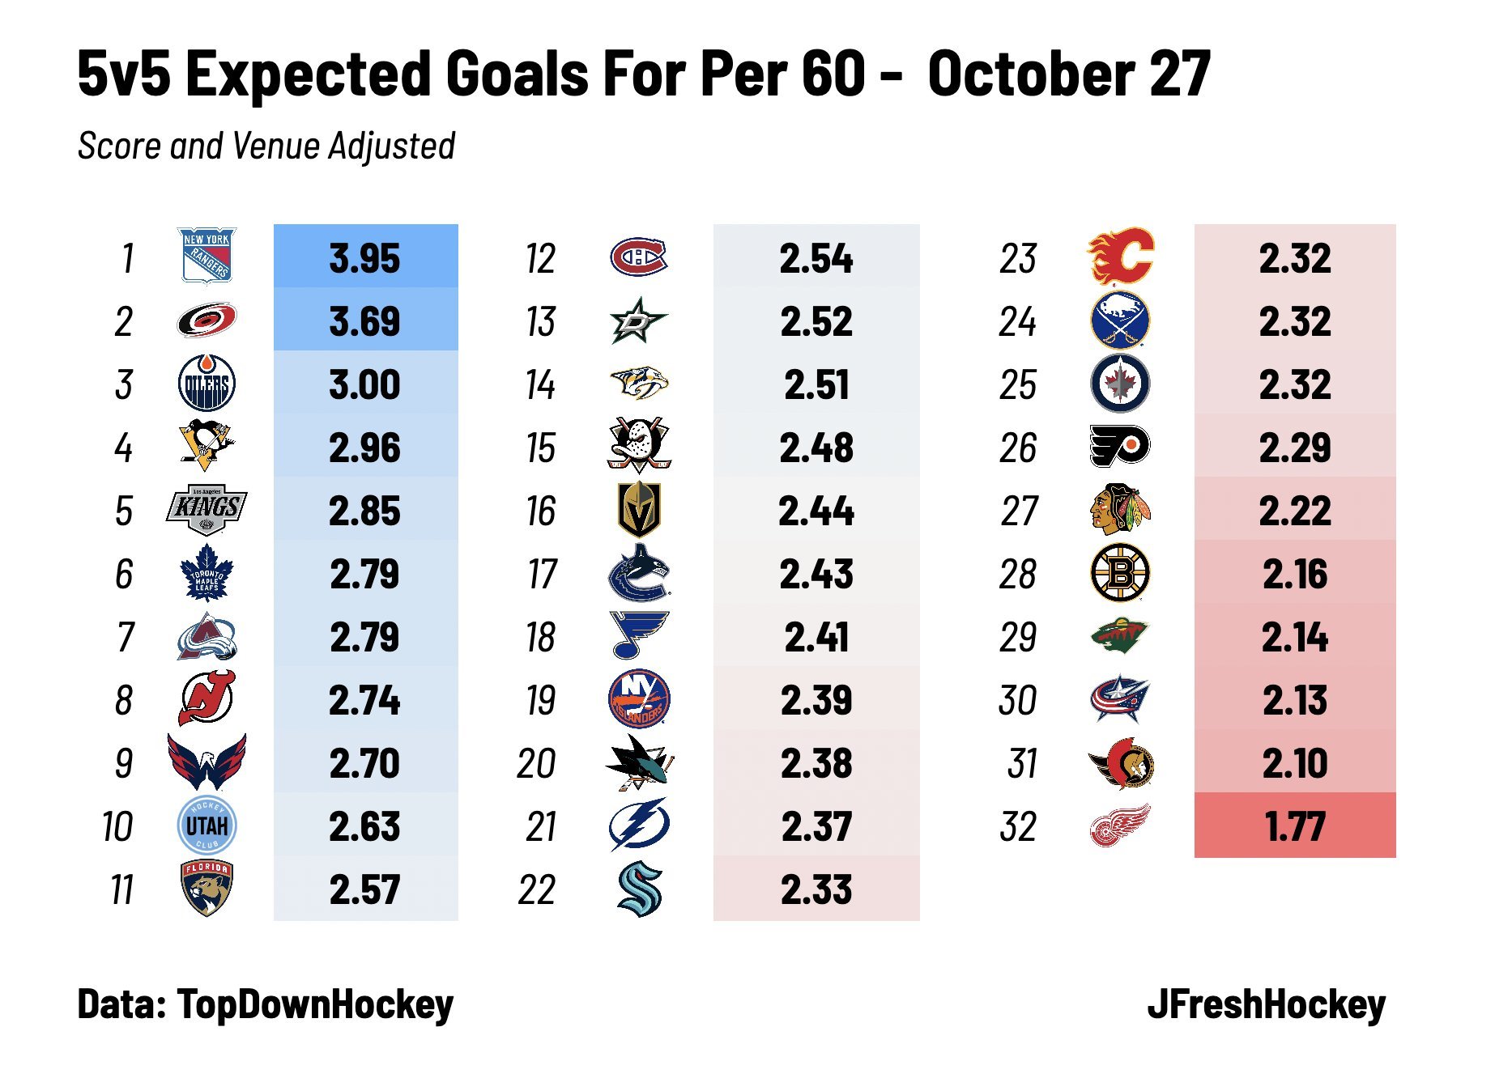The height and width of the screenshot is (1078, 1495).
Task: Select the Carolina Hurricanes logo
Action: tap(207, 320)
